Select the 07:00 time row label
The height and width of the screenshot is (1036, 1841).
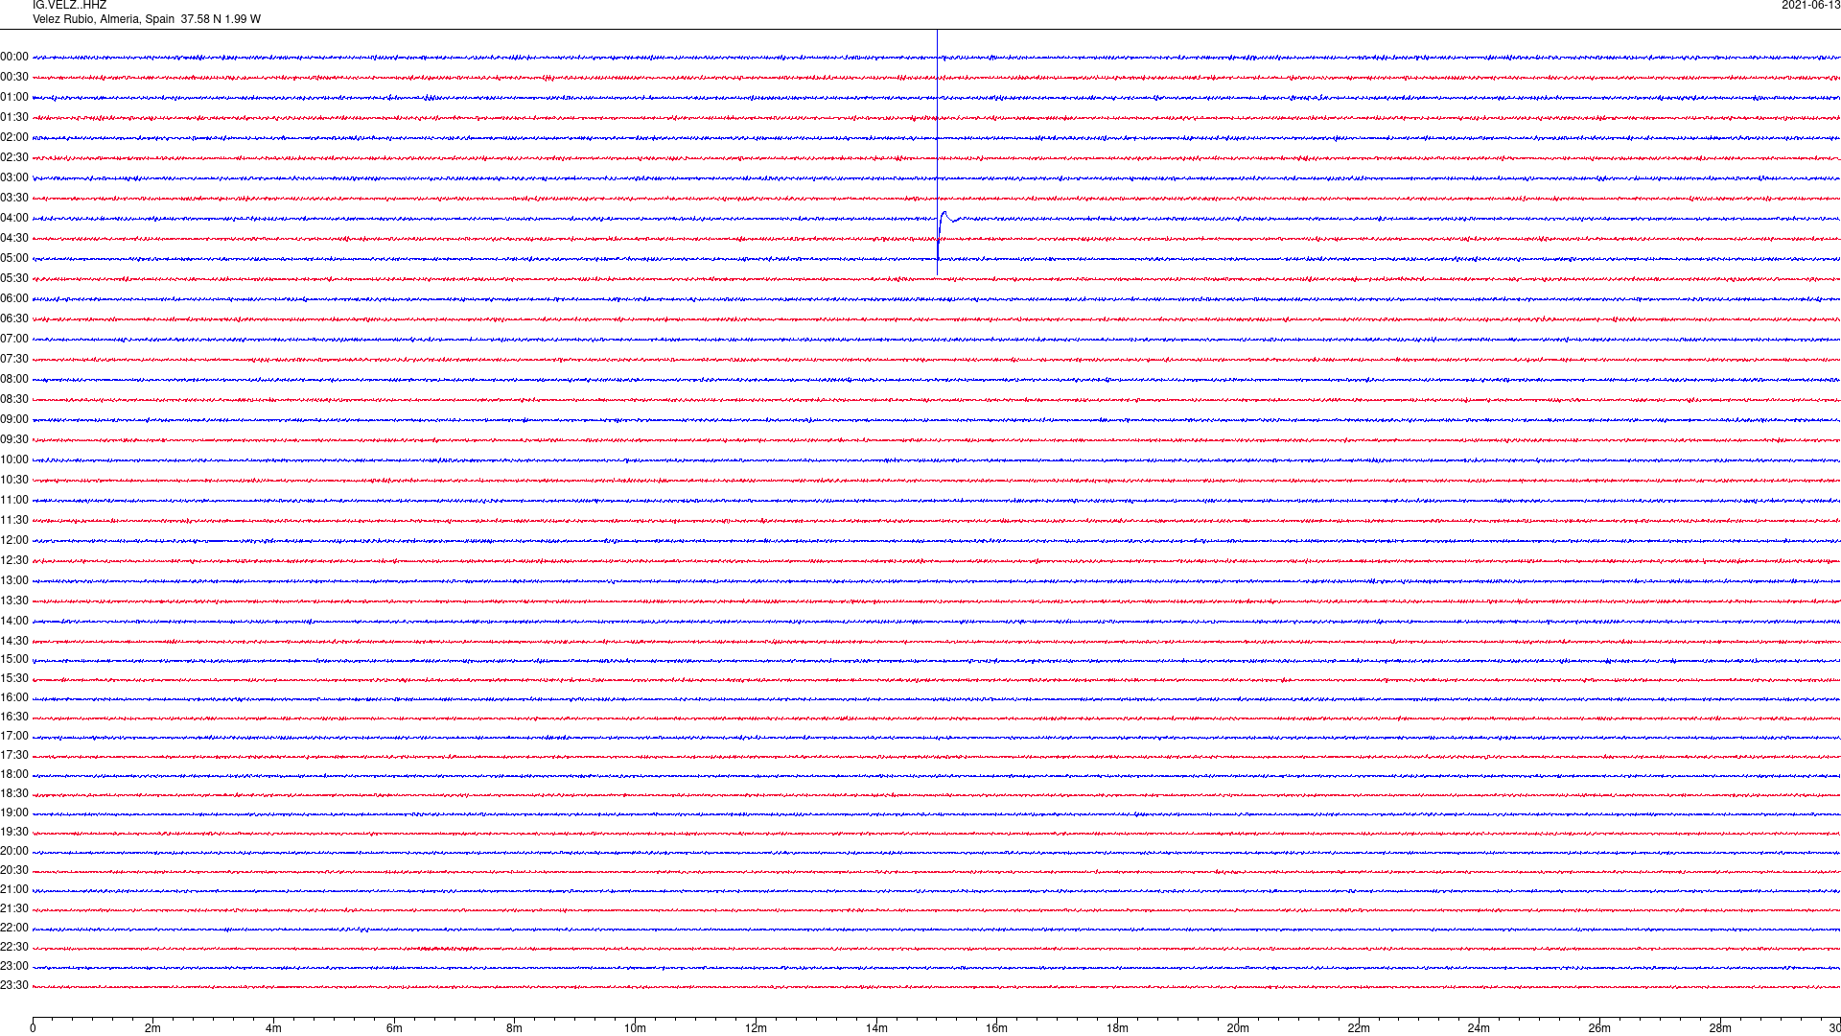[x=14, y=339]
